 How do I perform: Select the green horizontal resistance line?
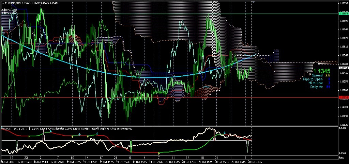pos(169,14)
